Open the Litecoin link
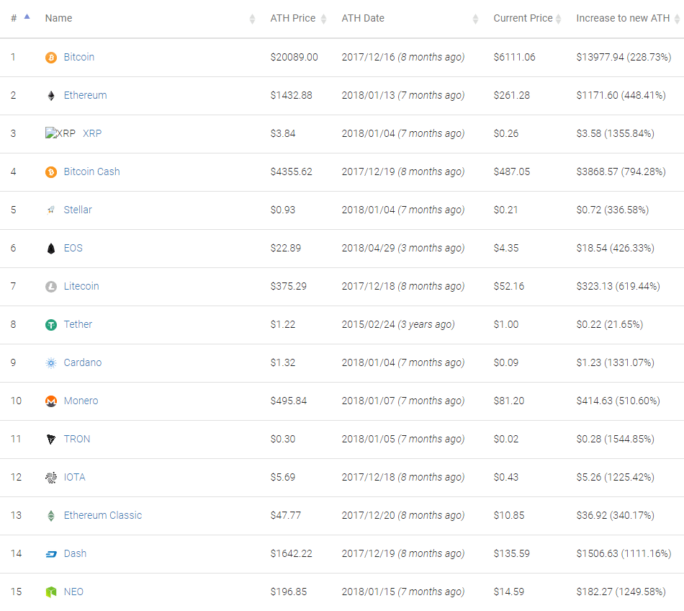This screenshot has height=611, width=684. (x=81, y=286)
